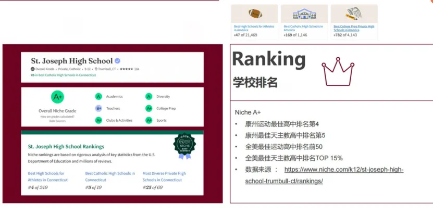
Task: Open Best Catholic High Schools in America link
Action: pos(303,28)
